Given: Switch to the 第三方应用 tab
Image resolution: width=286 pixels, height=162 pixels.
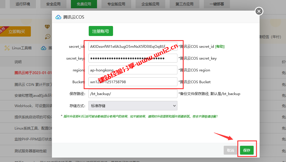Looking at the screenshot, I should click(x=185, y=4).
